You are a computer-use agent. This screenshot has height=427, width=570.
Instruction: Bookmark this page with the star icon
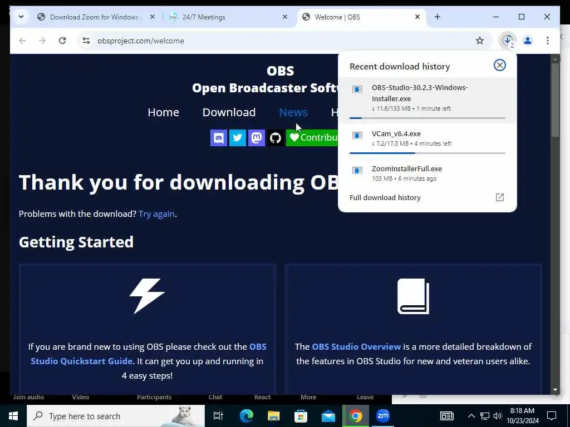(x=480, y=41)
